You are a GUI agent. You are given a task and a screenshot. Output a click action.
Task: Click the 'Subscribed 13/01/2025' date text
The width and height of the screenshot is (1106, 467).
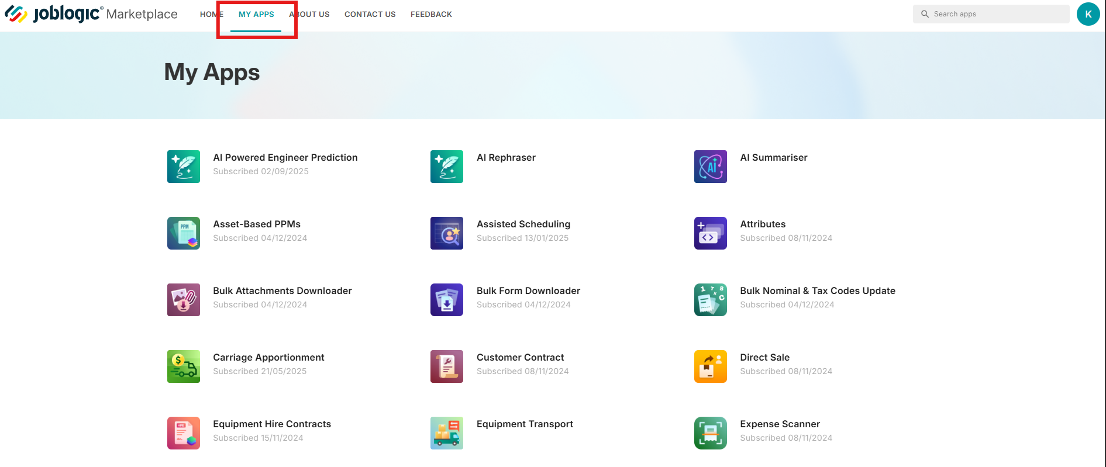[x=522, y=238]
